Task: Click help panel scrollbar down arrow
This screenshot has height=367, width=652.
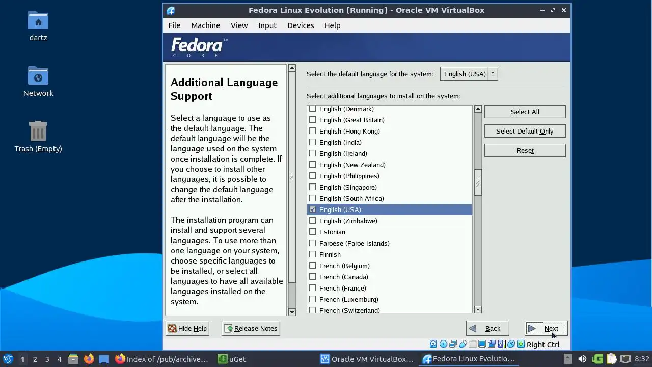Action: 292,312
